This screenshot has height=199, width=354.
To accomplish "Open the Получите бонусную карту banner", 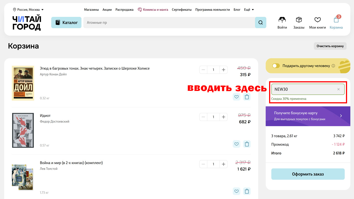I will [308, 116].
